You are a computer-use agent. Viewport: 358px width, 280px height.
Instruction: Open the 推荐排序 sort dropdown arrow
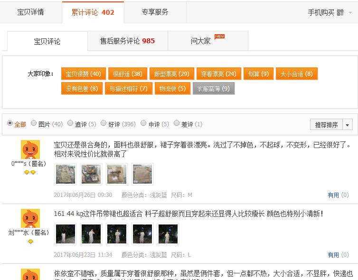(x=347, y=125)
